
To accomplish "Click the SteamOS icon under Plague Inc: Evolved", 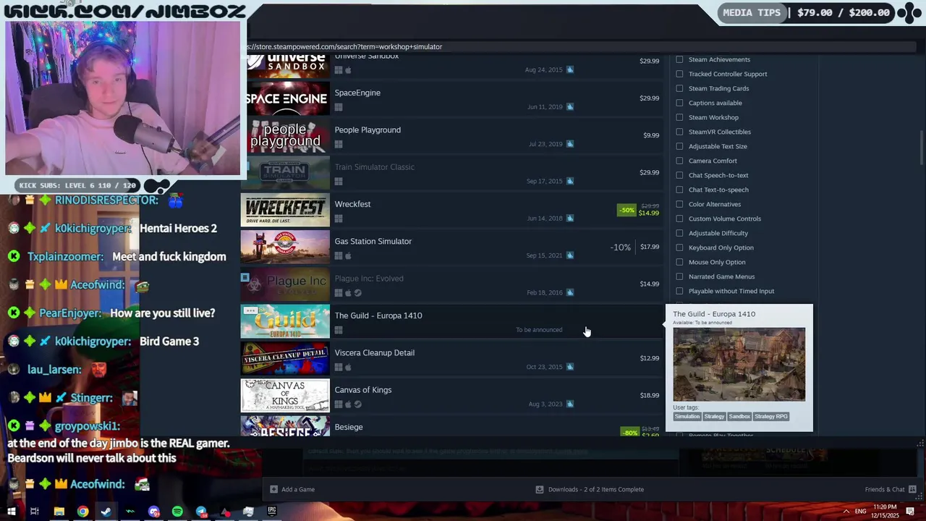I will pos(357,293).
